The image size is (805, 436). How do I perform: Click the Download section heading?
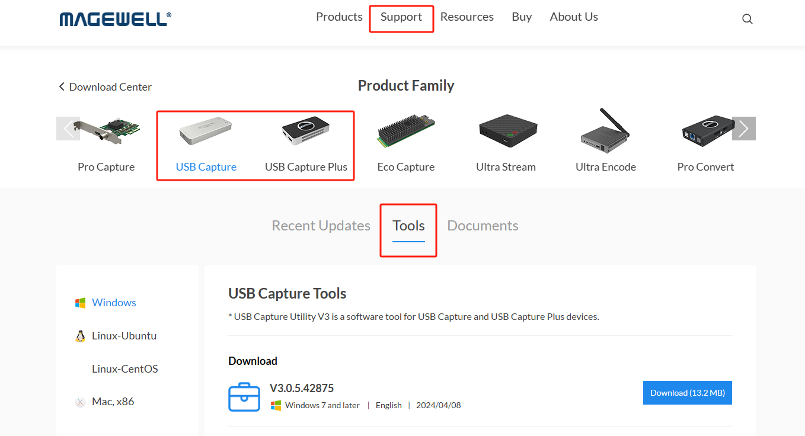[x=253, y=361]
